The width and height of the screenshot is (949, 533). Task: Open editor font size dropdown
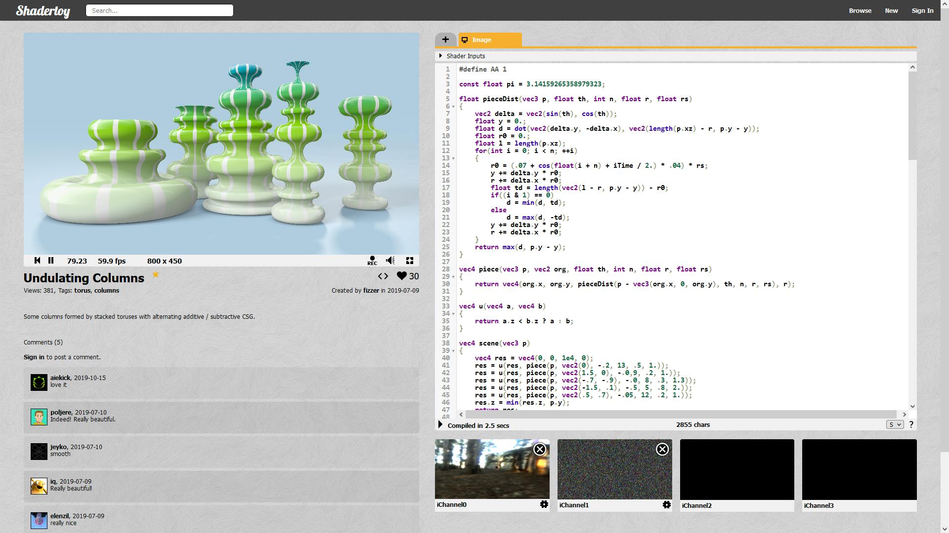tap(895, 424)
